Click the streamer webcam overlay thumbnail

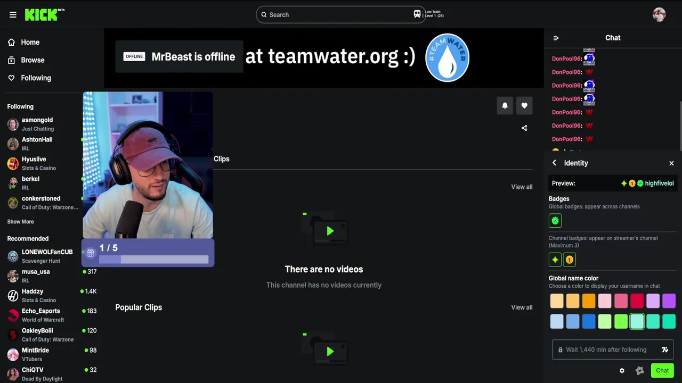(148, 165)
